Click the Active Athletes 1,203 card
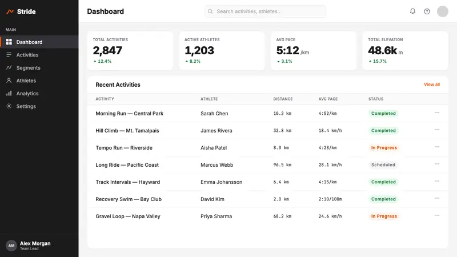457x257 pixels. 222,51
